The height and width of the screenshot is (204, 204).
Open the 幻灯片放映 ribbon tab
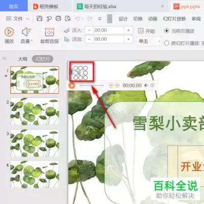tap(174, 18)
